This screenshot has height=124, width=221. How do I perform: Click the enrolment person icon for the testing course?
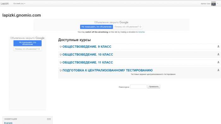(x=218, y=70)
